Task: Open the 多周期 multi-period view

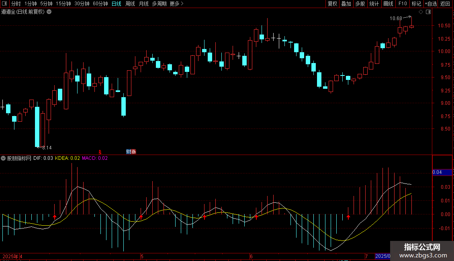Action: [x=159, y=4]
